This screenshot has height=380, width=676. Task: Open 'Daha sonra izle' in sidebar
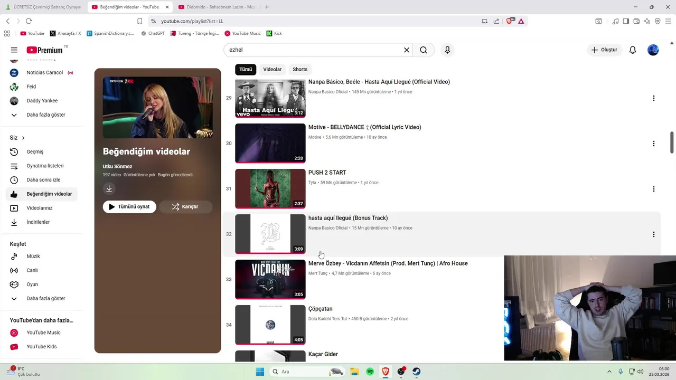point(42,180)
